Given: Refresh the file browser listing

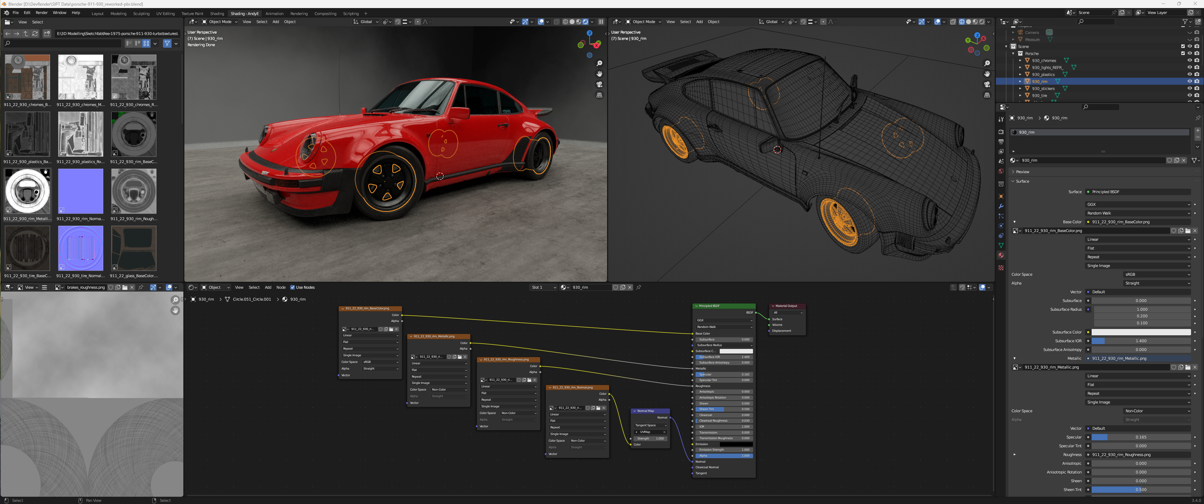Looking at the screenshot, I should tap(35, 34).
